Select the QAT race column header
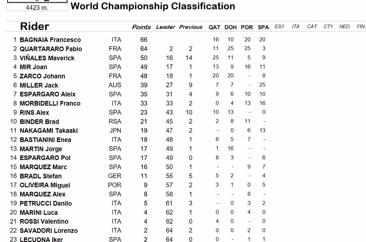 214,28
